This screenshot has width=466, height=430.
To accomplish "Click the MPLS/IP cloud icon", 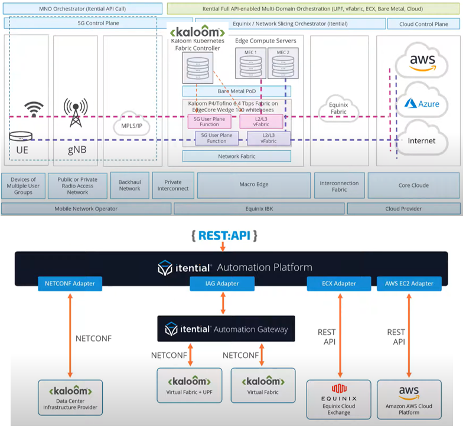I will point(132,124).
